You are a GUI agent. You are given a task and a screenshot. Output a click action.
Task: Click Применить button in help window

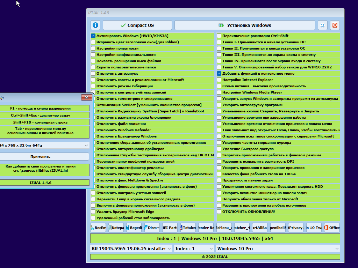(41, 157)
